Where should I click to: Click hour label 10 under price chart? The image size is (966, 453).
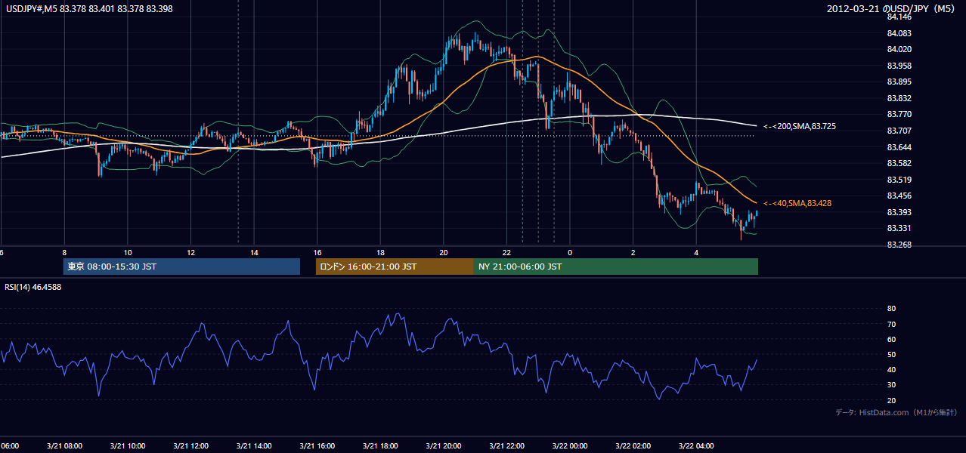[x=128, y=253]
